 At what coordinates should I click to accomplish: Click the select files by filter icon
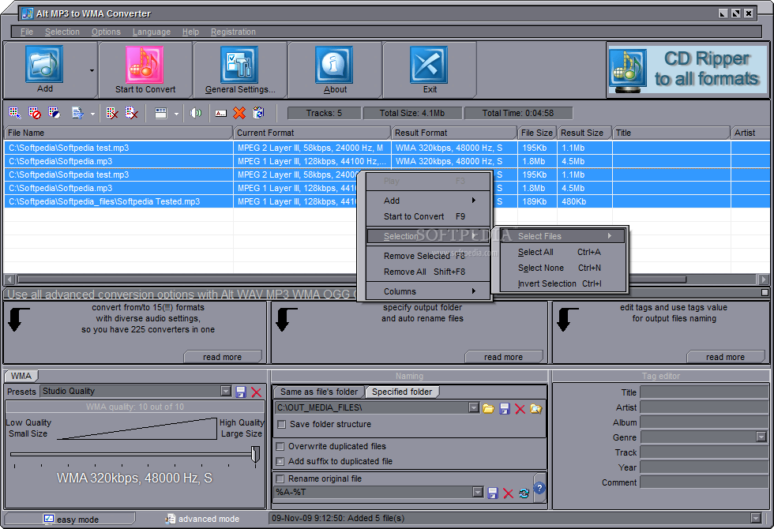tap(78, 113)
